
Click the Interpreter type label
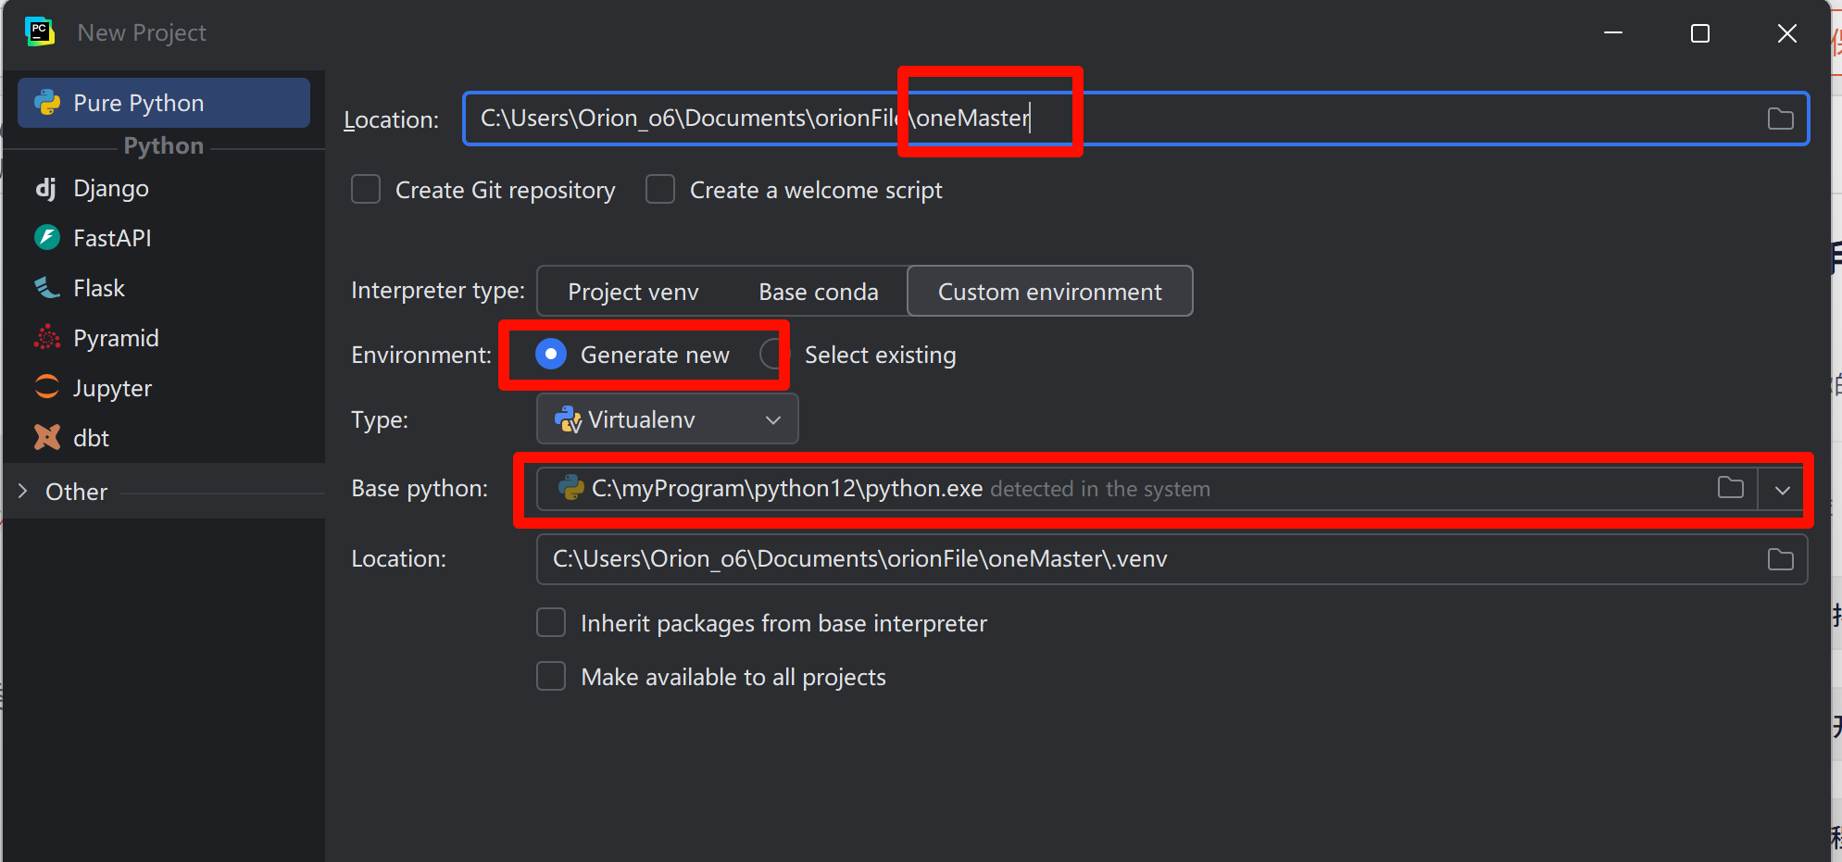[x=438, y=291]
